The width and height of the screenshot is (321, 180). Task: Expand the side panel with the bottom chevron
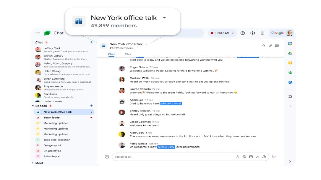(x=290, y=161)
